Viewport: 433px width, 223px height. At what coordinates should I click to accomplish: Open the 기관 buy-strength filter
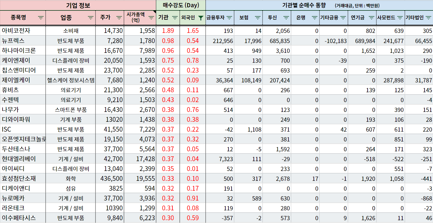(175, 18)
